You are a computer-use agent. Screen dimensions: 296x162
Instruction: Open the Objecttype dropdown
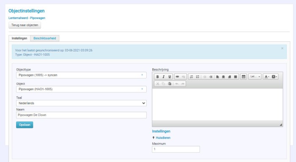coord(81,75)
